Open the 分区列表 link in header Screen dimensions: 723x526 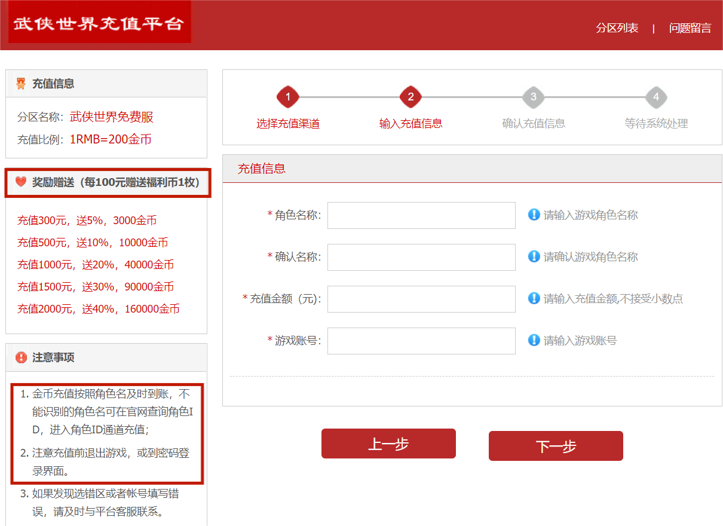coord(617,28)
